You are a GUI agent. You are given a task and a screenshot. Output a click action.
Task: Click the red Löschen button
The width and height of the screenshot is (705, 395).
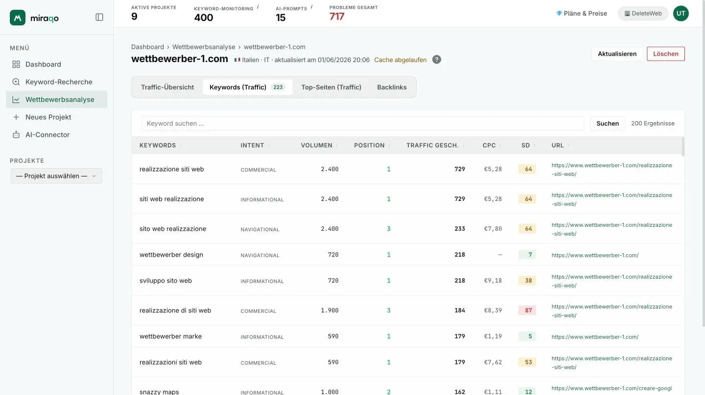tap(666, 54)
